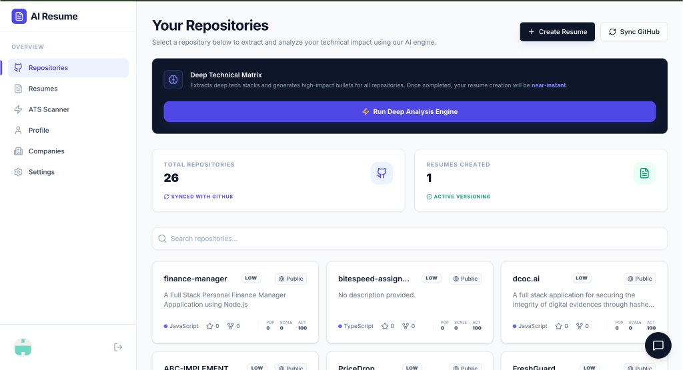This screenshot has height=370, width=683.
Task: Click the ATS Scanner lightning icon
Action: coord(18,110)
